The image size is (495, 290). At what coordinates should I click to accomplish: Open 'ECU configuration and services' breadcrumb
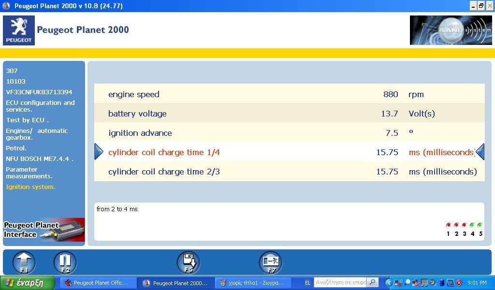41,106
